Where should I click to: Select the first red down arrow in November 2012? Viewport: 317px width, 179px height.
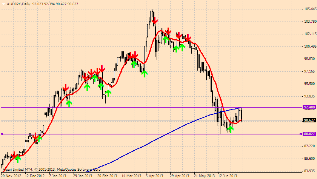tap(14, 155)
